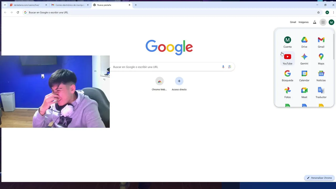This screenshot has width=336, height=189.
Task: Open the Cuenta app in Google apps panel
Action: (x=287, y=42)
